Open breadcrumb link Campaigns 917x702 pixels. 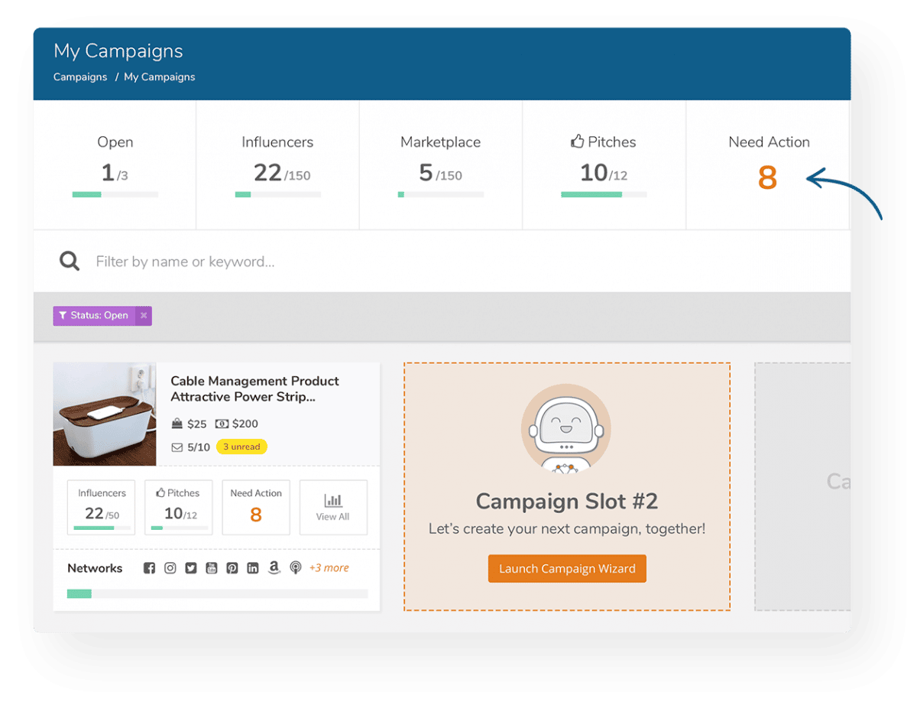pyautogui.click(x=80, y=76)
